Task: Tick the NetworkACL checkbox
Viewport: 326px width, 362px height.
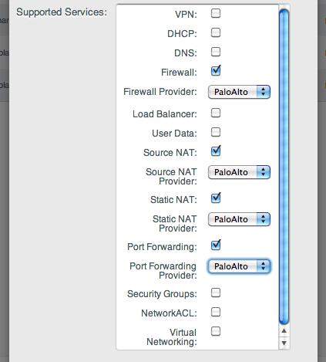Action: point(216,312)
